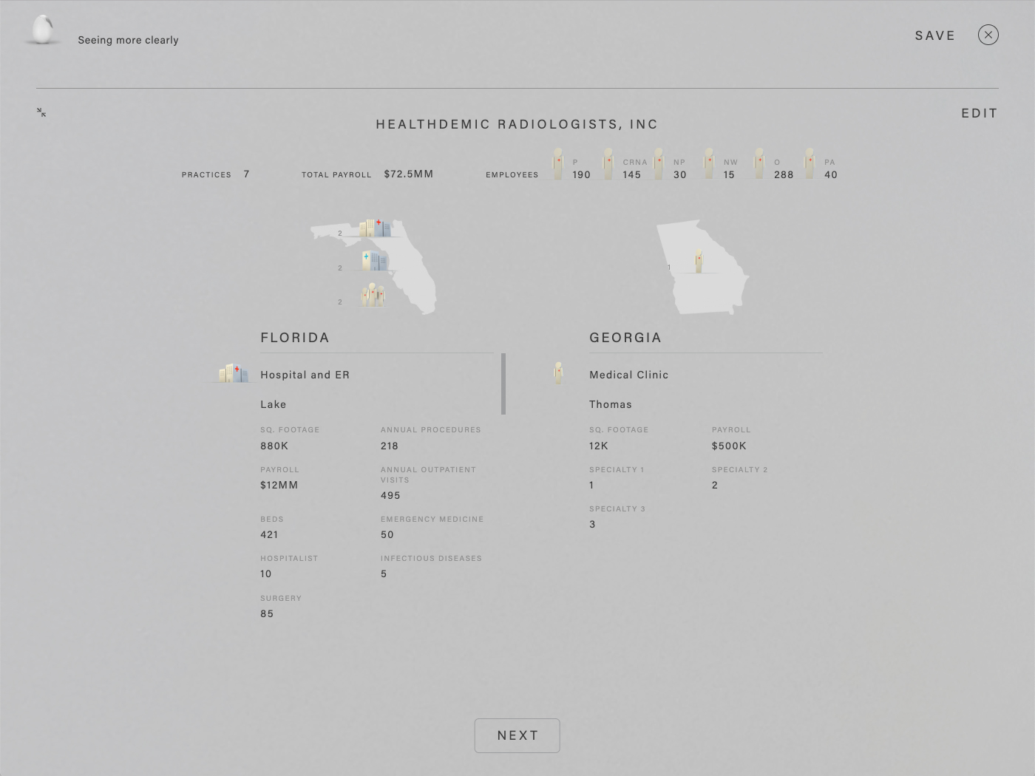This screenshot has width=1035, height=776.
Task: Click the 'Hospital and ER' label
Action: pyautogui.click(x=305, y=375)
